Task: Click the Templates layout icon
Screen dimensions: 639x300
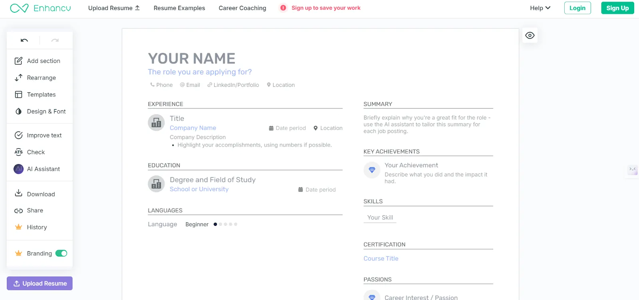Action: click(18, 94)
